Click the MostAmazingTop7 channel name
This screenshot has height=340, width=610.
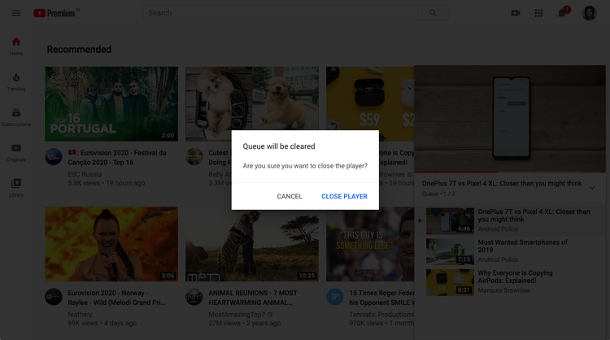click(237, 314)
